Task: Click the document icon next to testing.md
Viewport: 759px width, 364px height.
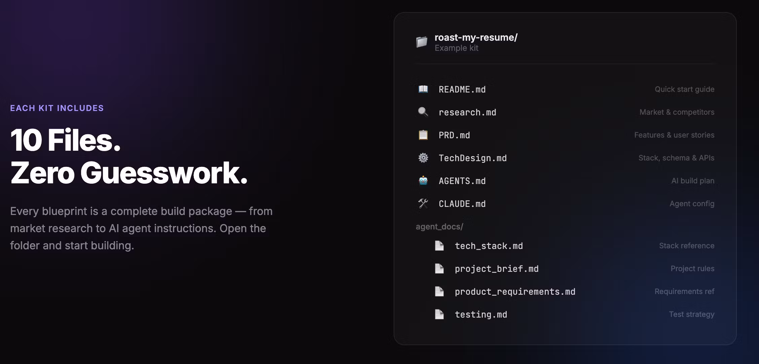Action: [439, 315]
